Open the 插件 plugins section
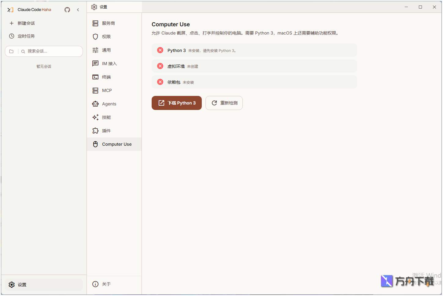The image size is (443, 296). point(106,131)
